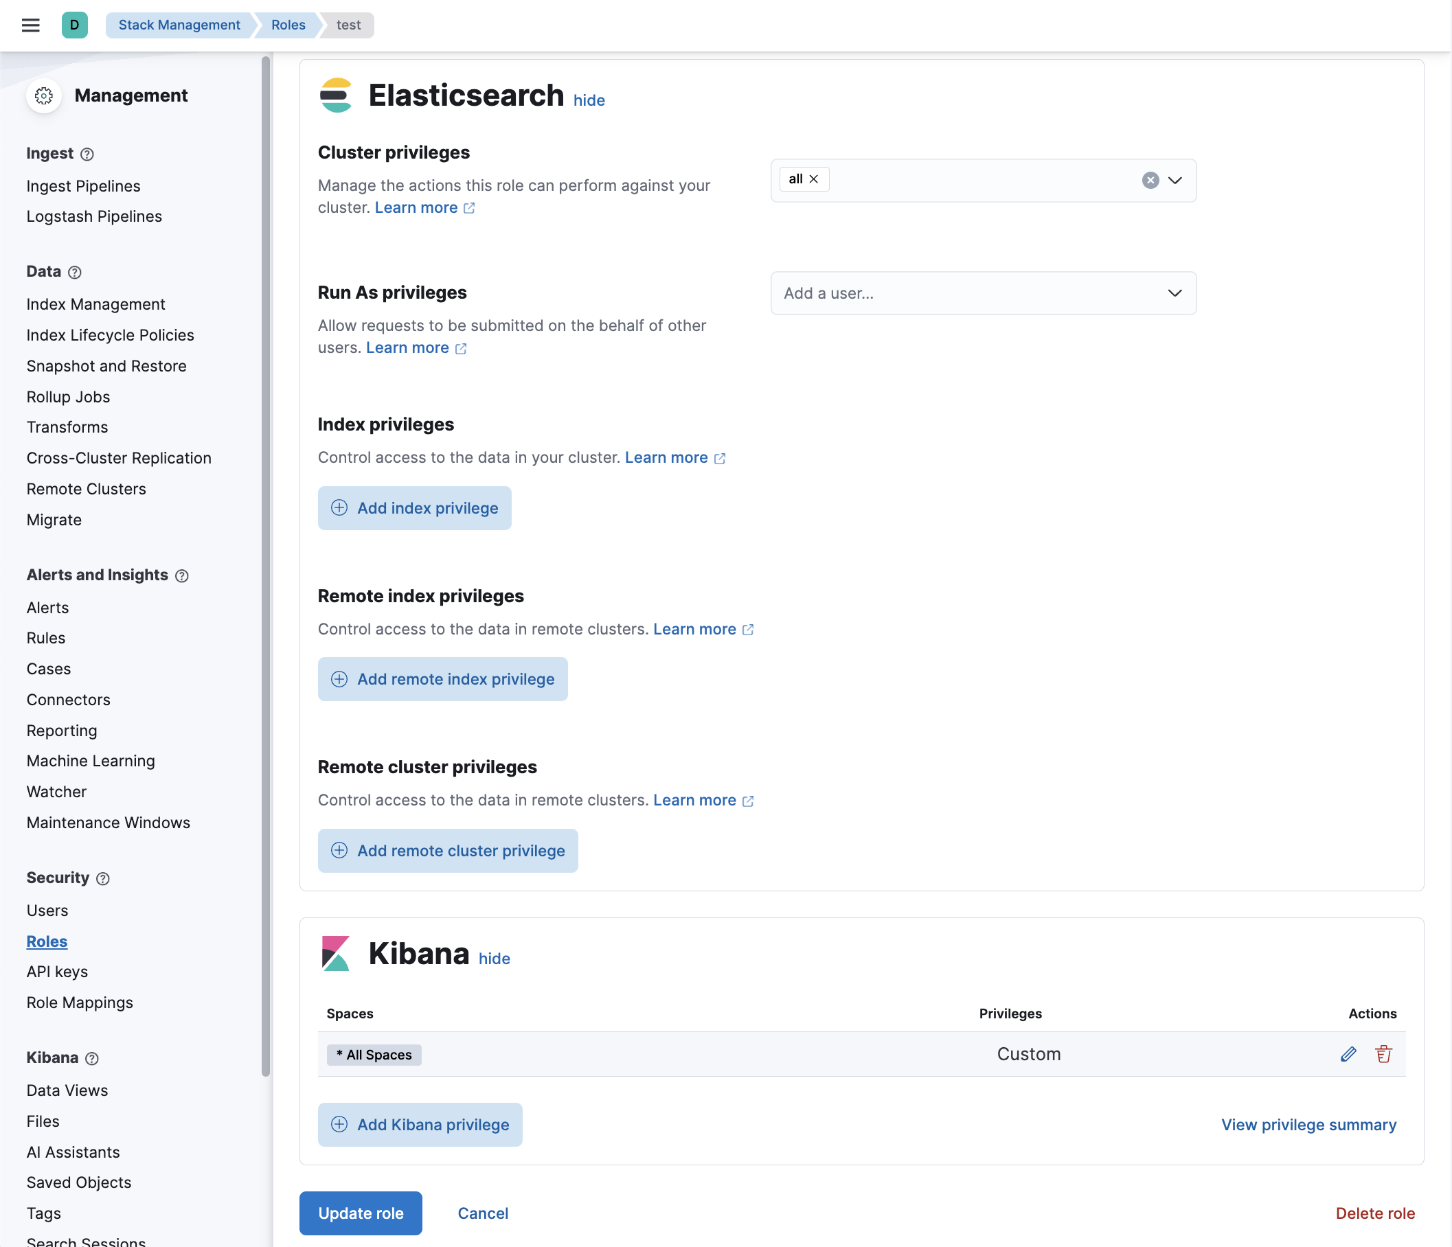The width and height of the screenshot is (1452, 1247).
Task: Open Machine Learning page
Action: pos(91,761)
